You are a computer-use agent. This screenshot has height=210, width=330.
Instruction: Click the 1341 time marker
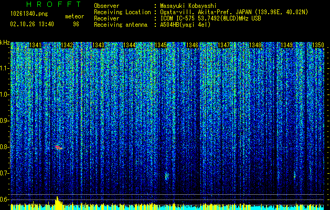coord(35,45)
